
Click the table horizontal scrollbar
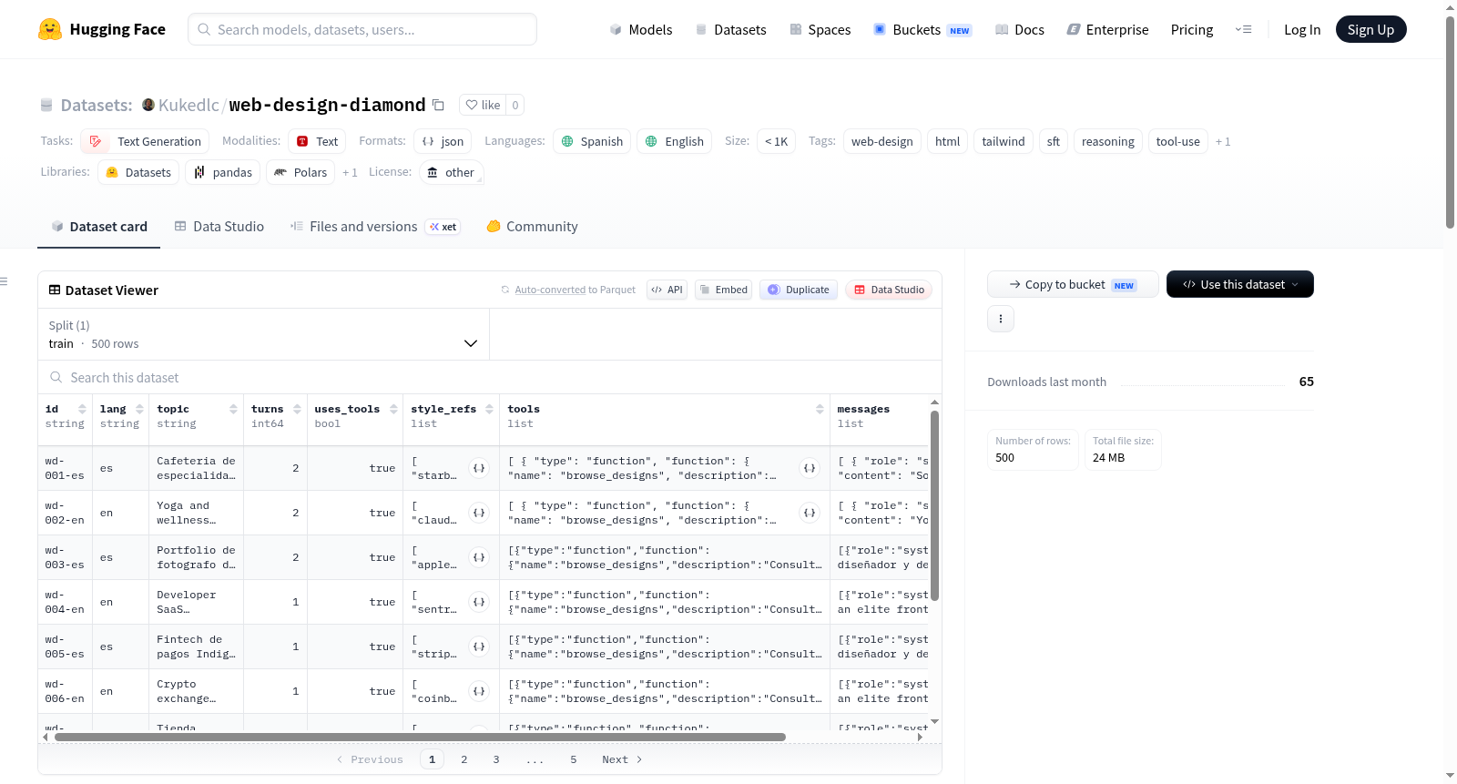coord(420,737)
